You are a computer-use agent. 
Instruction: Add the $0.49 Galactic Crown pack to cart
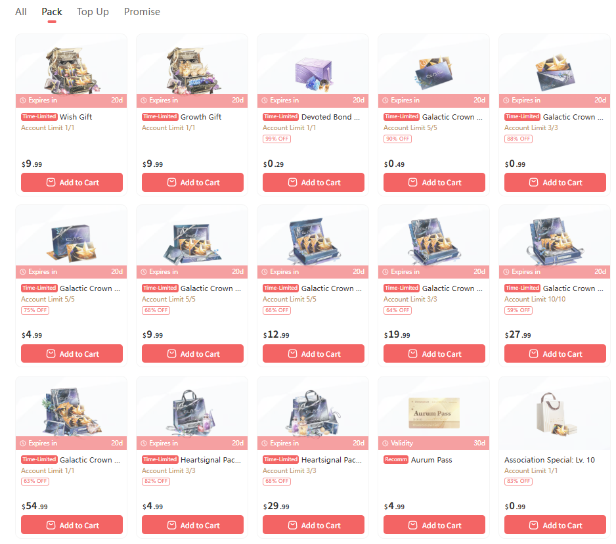click(x=434, y=183)
